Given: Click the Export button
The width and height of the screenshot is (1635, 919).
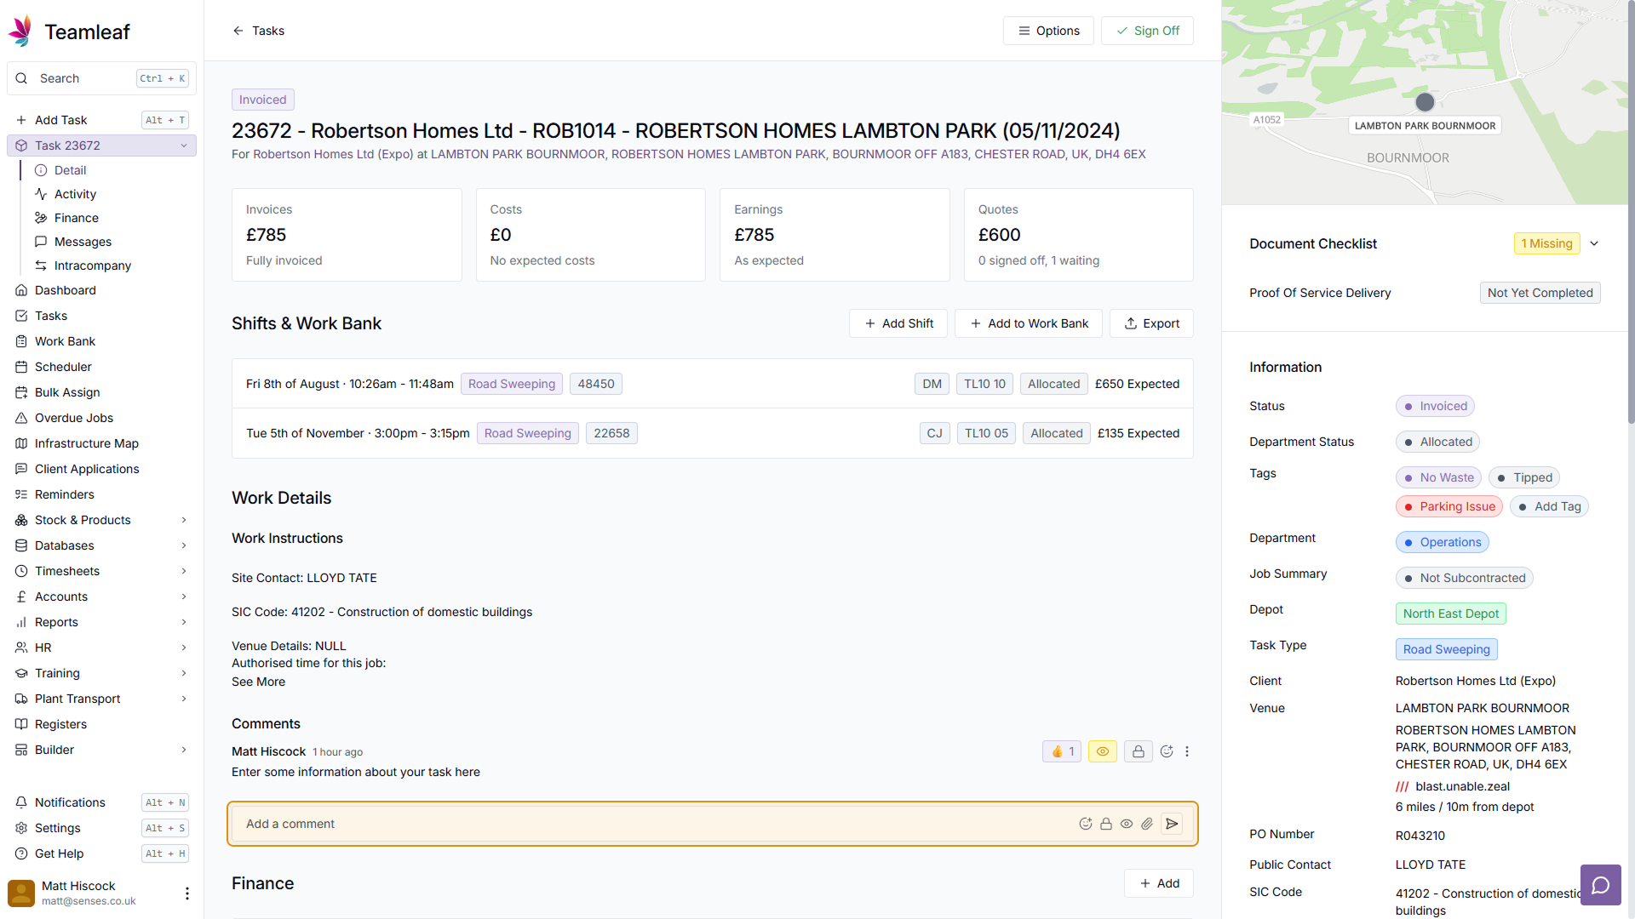Looking at the screenshot, I should (x=1151, y=323).
